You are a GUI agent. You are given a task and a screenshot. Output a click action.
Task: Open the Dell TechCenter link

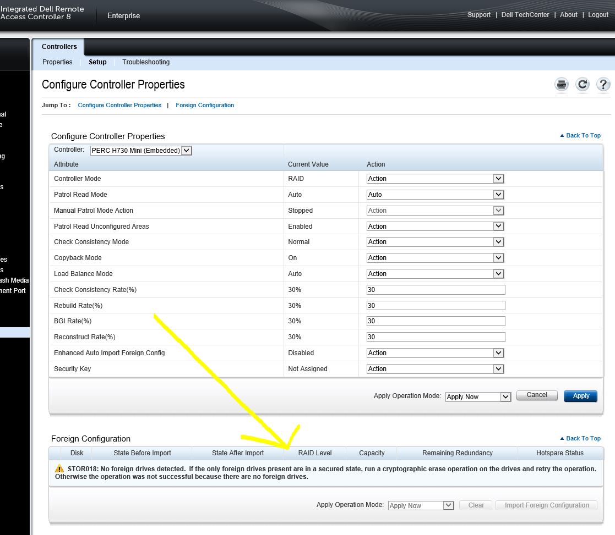pos(525,14)
